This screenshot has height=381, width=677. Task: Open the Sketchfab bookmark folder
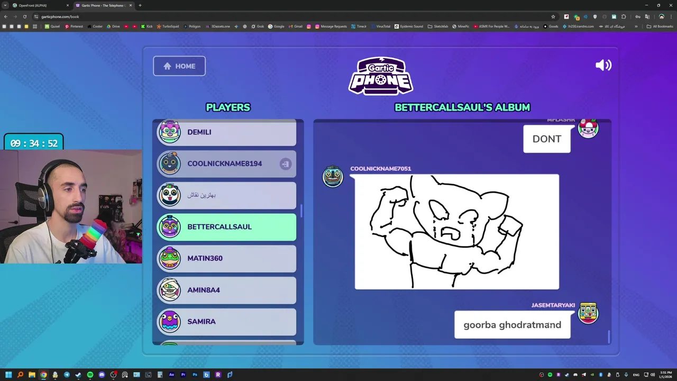tap(438, 26)
